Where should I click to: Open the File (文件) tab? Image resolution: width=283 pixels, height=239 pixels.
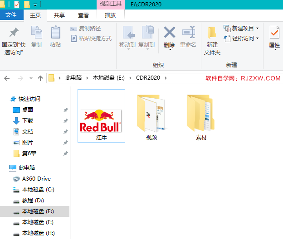pos(11,15)
